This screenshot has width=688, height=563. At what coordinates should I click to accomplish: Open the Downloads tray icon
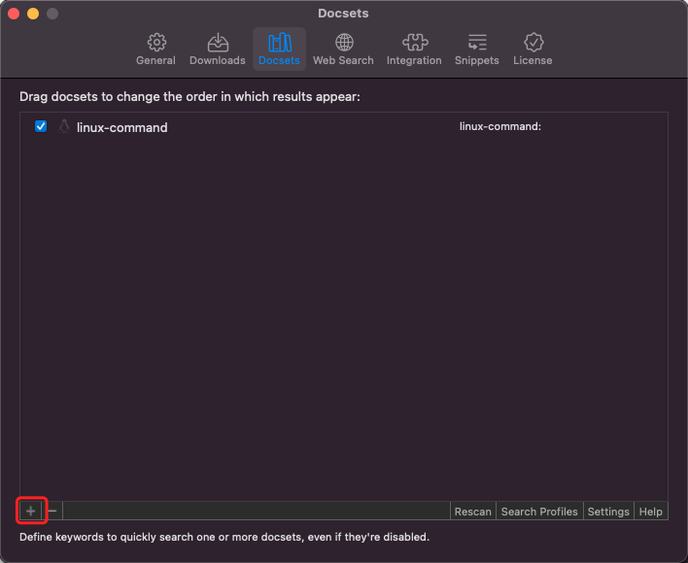tap(217, 43)
